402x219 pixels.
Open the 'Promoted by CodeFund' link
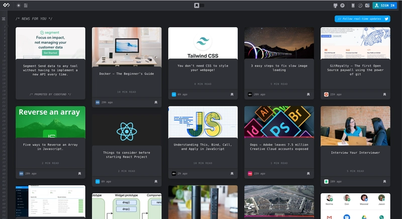pos(50,94)
